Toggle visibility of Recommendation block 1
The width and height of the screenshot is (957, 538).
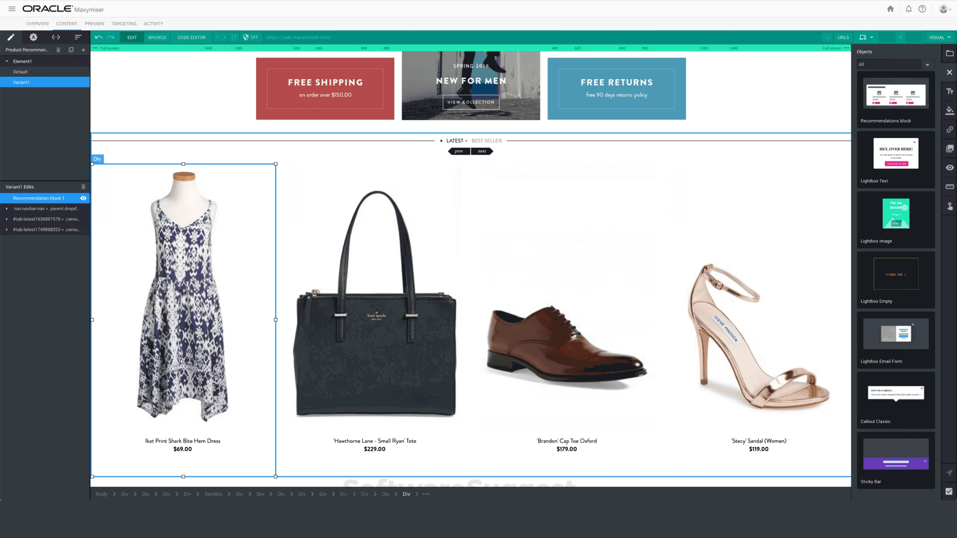[x=83, y=198]
